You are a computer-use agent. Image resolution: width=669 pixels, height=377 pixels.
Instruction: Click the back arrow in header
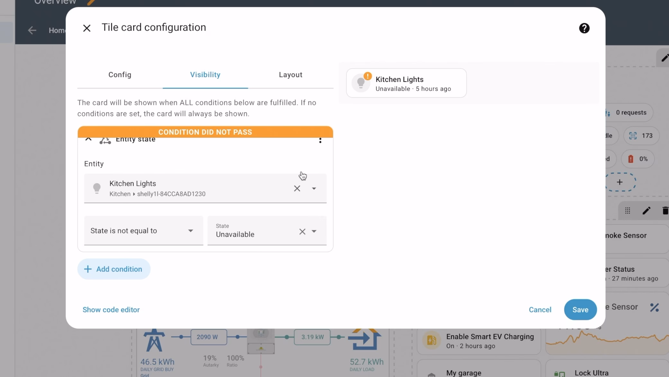[32, 31]
